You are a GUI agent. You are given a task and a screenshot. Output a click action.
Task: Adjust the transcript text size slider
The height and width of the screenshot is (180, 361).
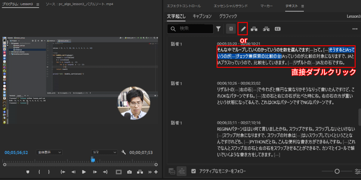337,171
